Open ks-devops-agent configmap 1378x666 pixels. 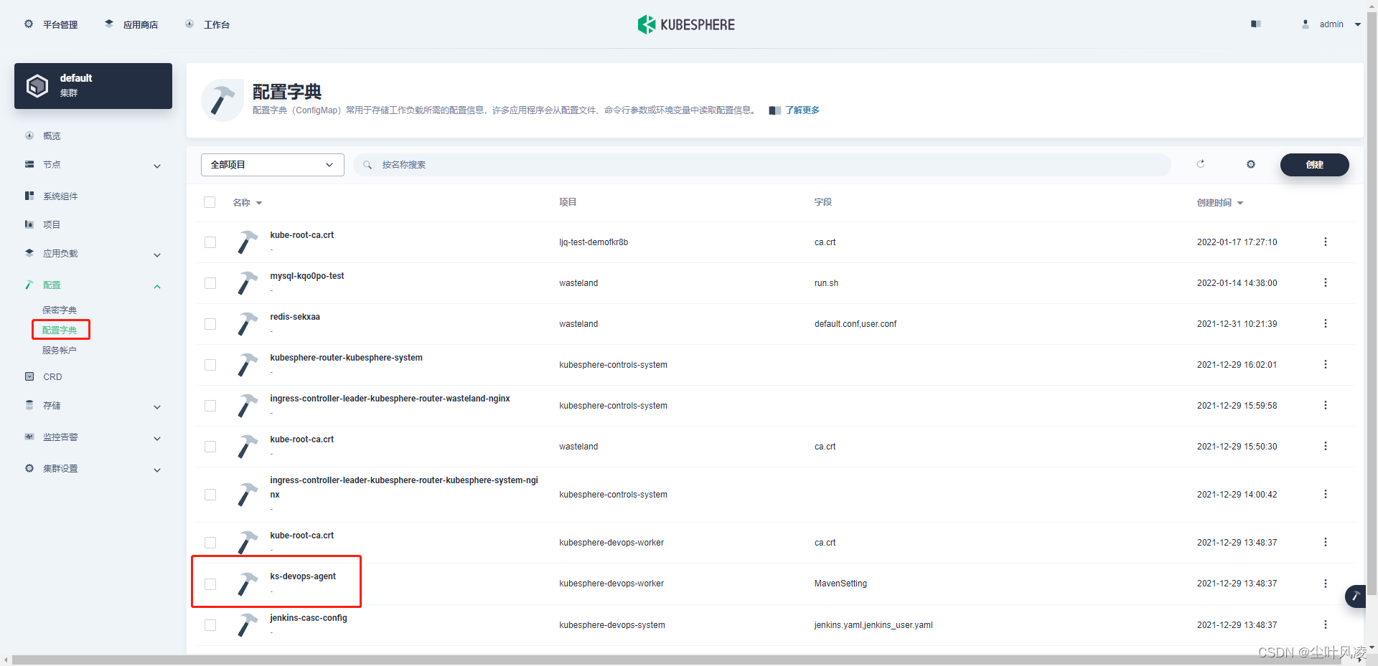[303, 576]
